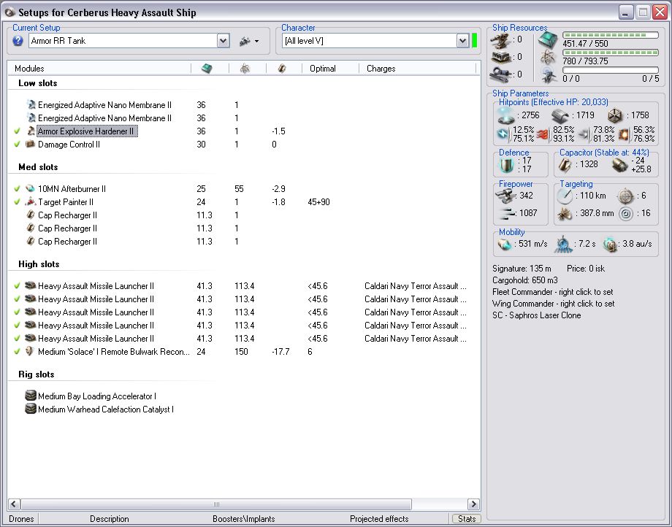
Task: Switch to the Drones tab
Action: pos(20,519)
